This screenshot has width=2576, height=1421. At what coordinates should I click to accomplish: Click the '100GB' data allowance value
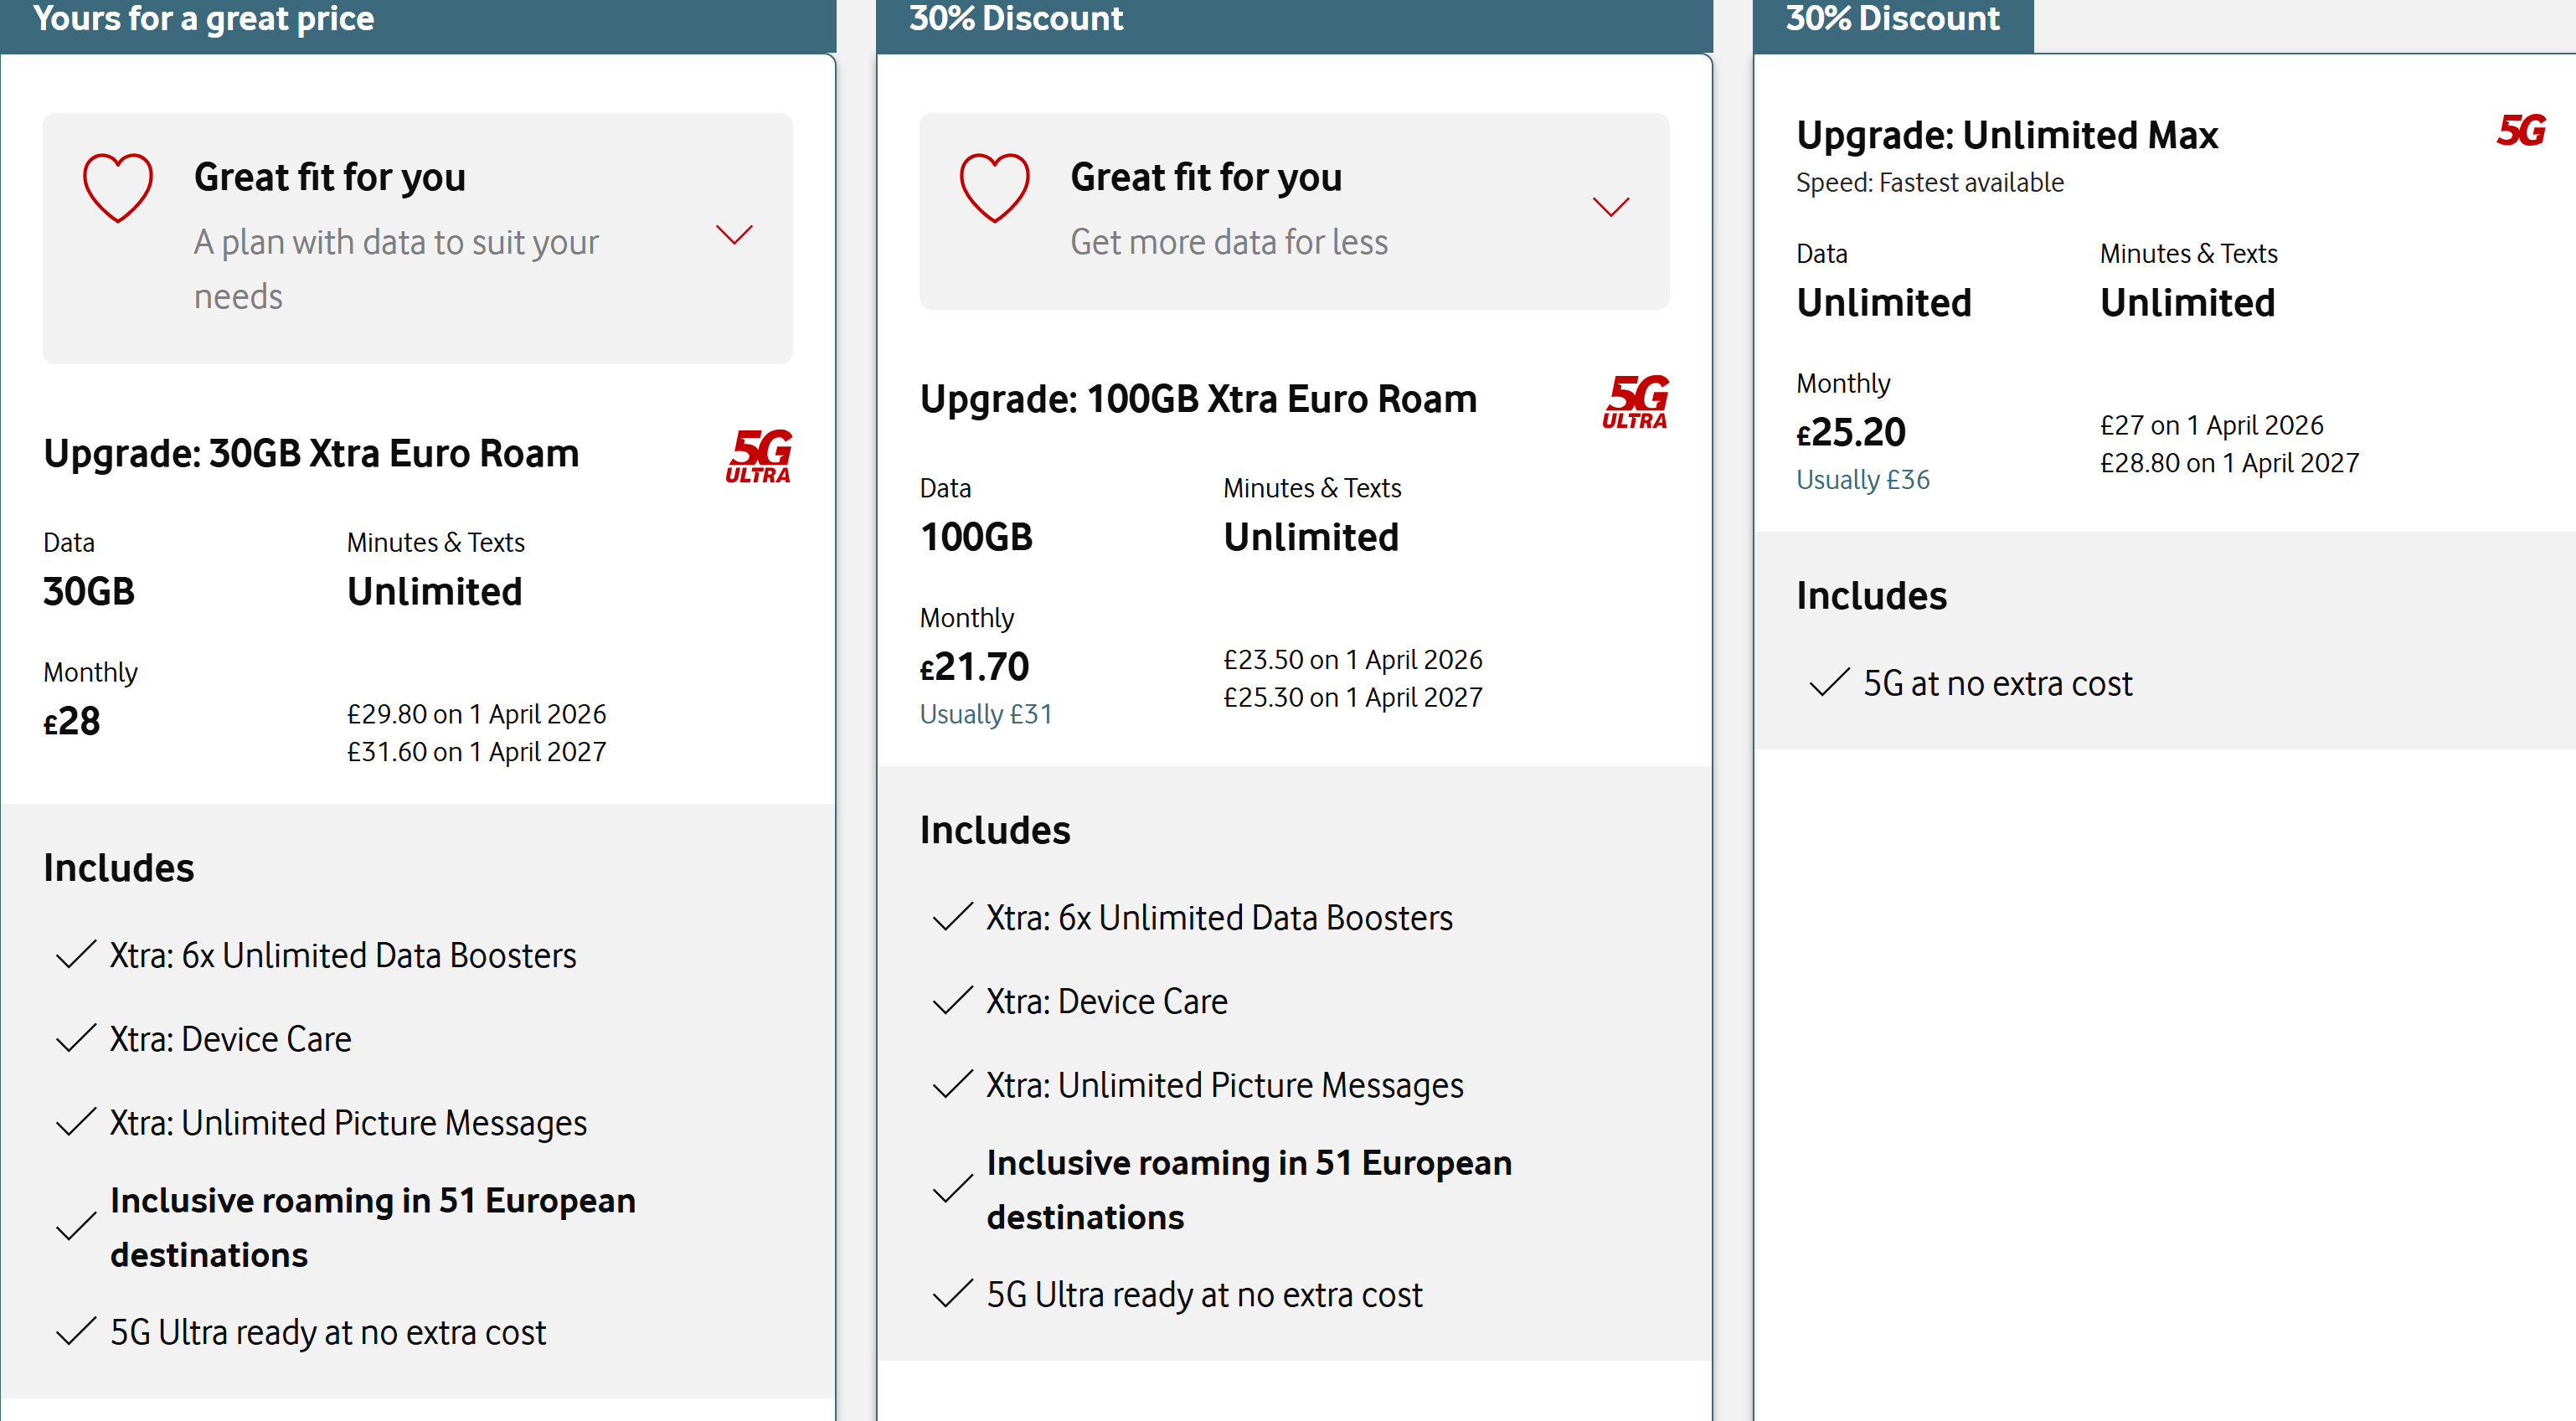pos(976,538)
